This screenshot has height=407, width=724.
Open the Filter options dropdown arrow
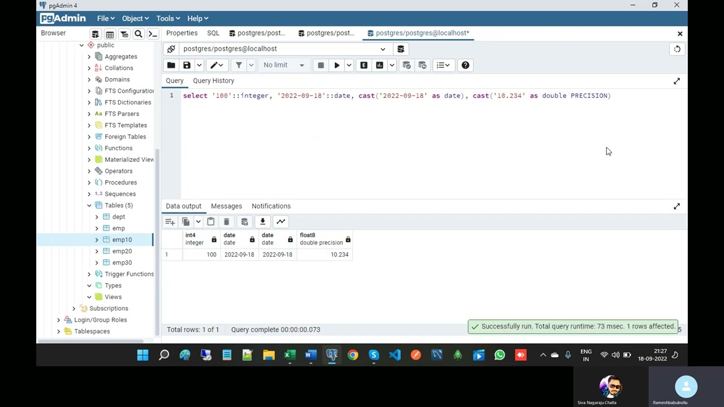click(251, 65)
